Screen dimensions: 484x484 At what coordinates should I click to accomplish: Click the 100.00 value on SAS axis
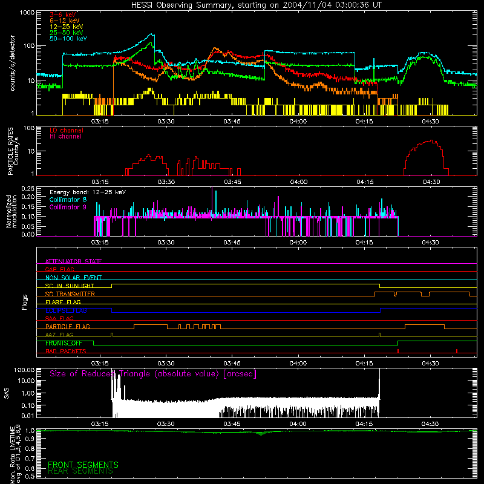tap(24, 370)
